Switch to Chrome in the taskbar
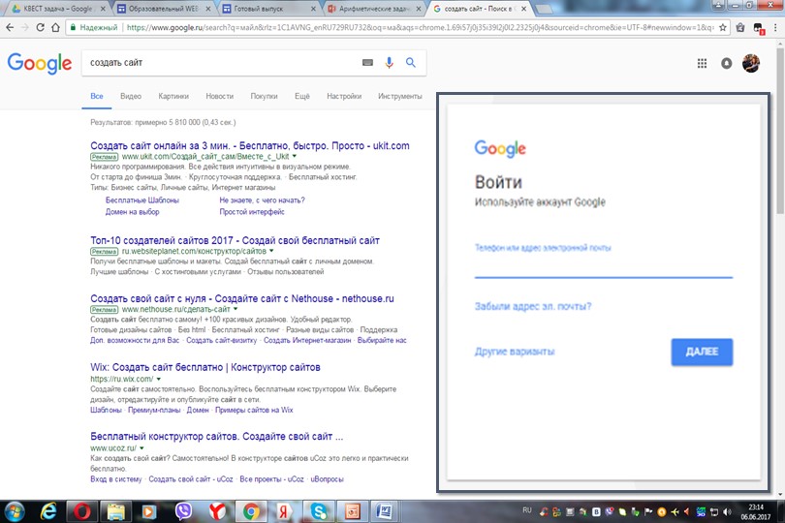 click(251, 511)
